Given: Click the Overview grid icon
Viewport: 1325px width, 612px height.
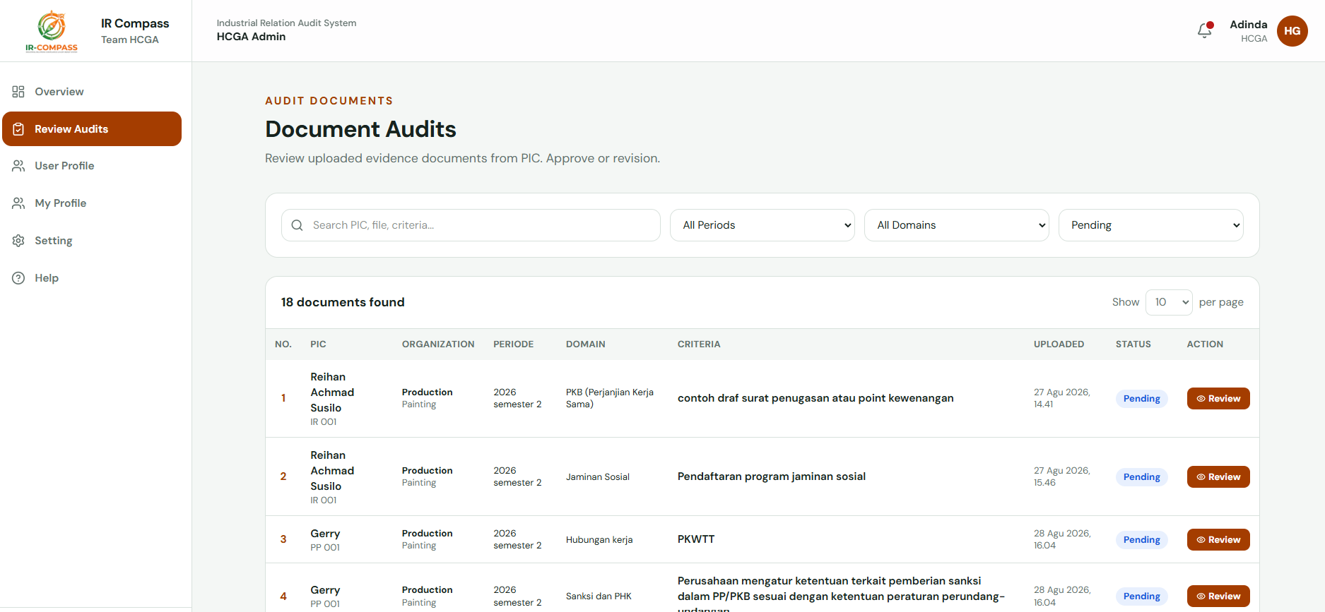Looking at the screenshot, I should 18,92.
